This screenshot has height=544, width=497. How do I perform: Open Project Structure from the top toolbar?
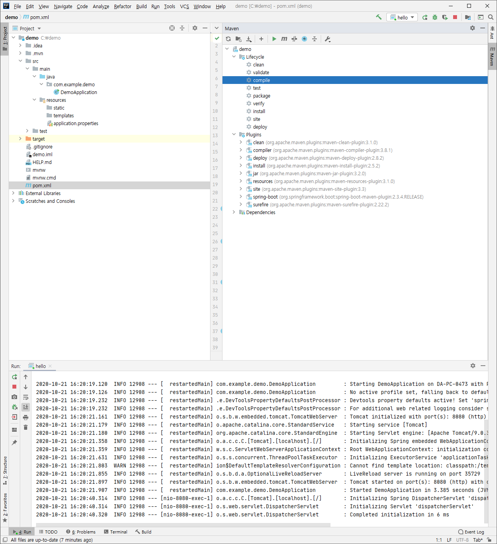pos(467,17)
